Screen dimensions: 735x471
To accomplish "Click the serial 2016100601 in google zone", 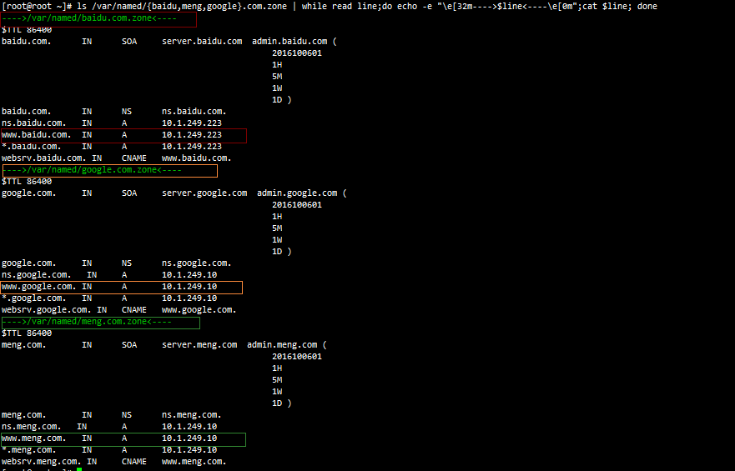I will [297, 204].
